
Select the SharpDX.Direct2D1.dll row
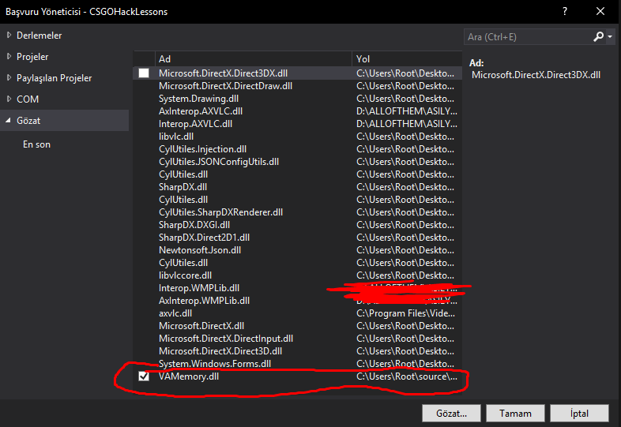[x=297, y=238]
